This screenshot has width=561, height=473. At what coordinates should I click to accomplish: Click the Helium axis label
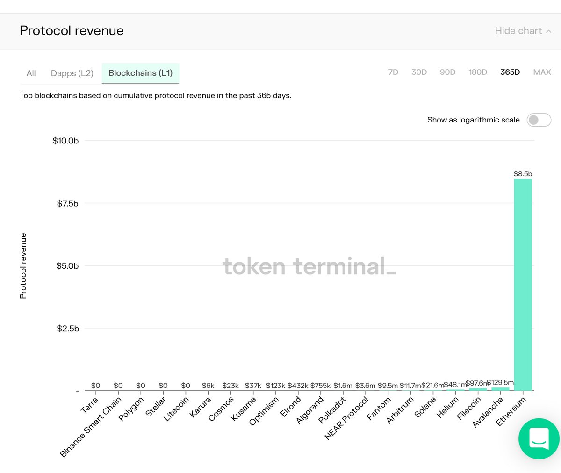(448, 407)
